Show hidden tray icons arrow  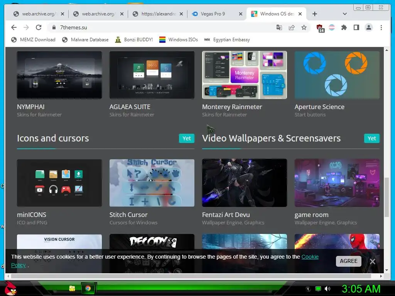click(x=308, y=289)
